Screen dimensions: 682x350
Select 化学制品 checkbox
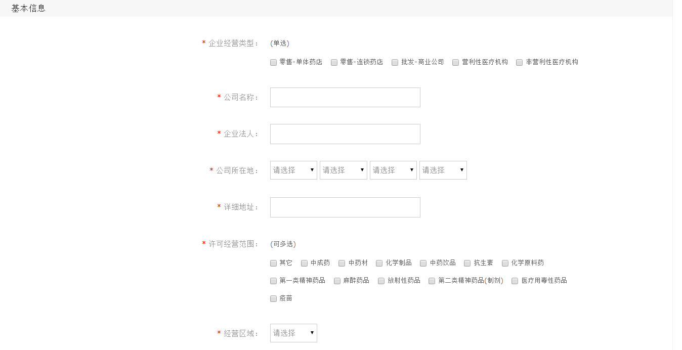coord(379,263)
